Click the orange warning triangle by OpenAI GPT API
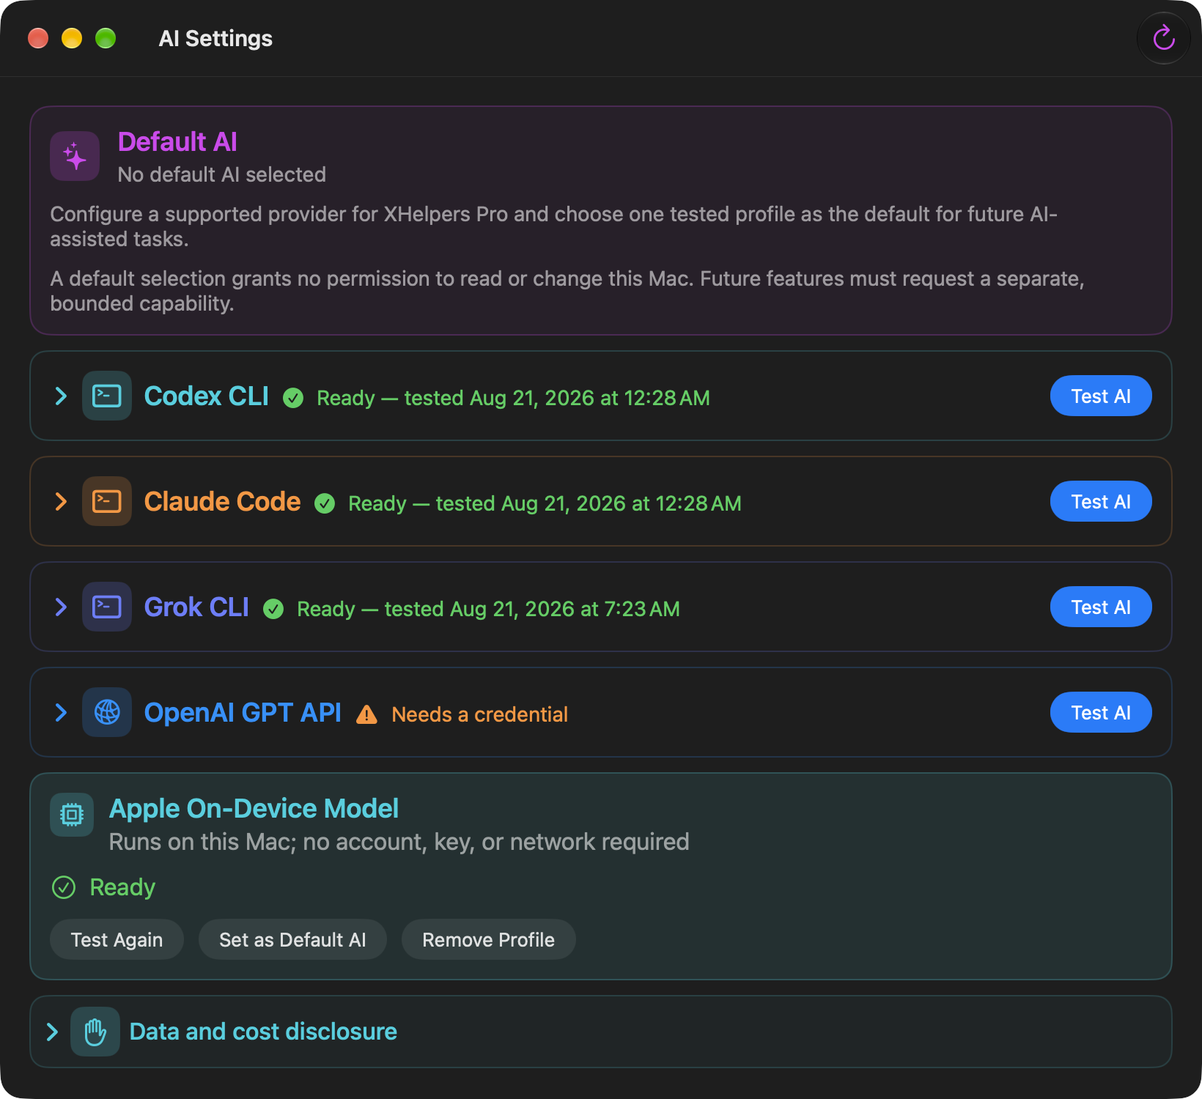The image size is (1202, 1099). click(x=366, y=714)
